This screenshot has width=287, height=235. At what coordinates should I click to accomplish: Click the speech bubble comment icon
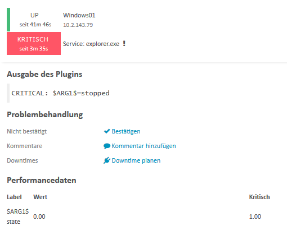[x=107, y=146]
